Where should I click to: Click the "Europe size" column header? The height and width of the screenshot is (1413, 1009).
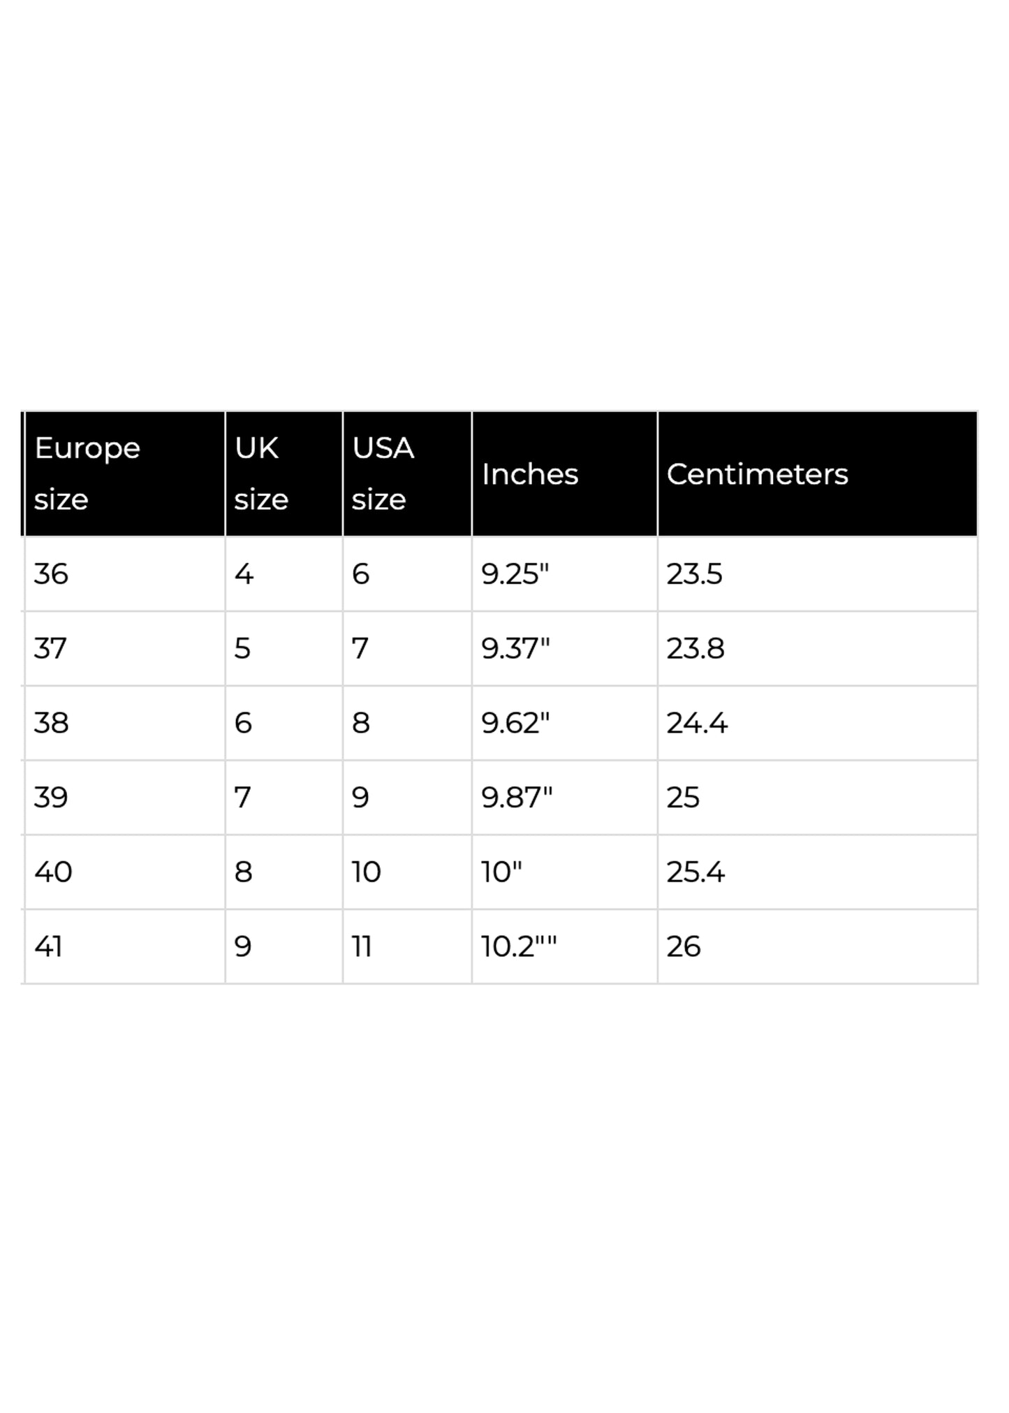point(87,474)
